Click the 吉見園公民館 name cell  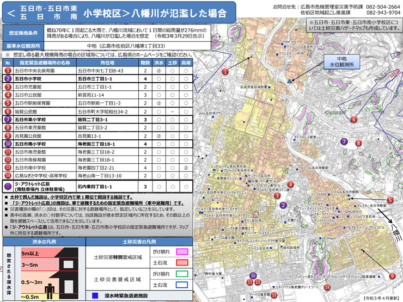pyautogui.click(x=45, y=136)
